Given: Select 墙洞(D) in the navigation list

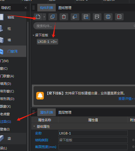Looking at the screenshot, I should tap(6, 84).
